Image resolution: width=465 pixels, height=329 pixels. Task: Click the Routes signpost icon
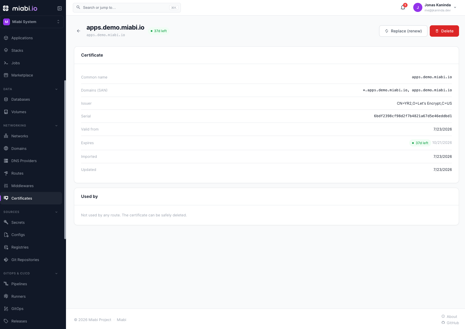[6, 173]
